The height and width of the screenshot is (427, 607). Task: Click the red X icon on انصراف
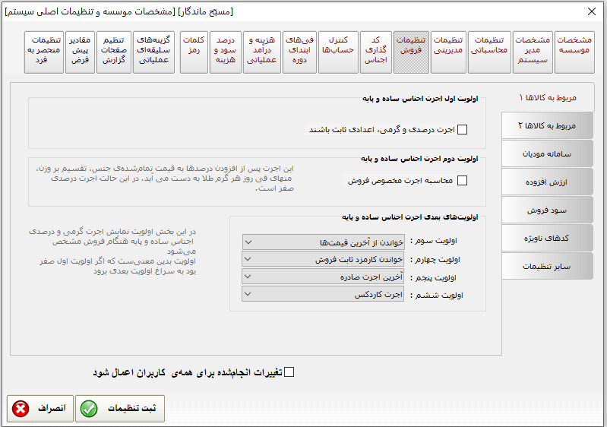point(21,409)
